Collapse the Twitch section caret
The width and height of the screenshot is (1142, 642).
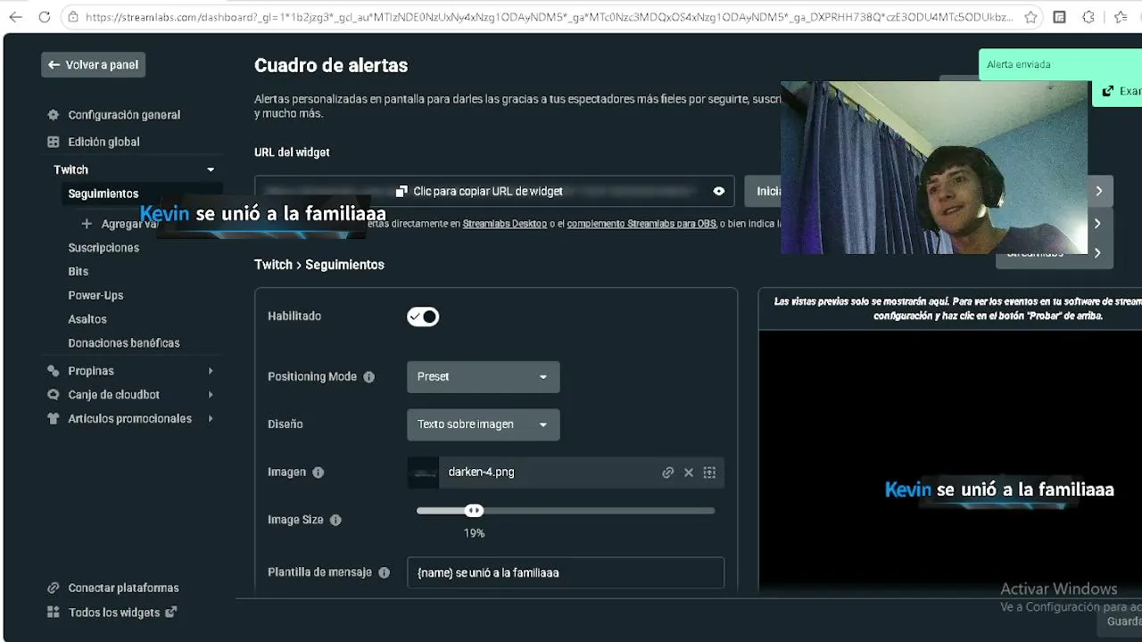pos(211,169)
